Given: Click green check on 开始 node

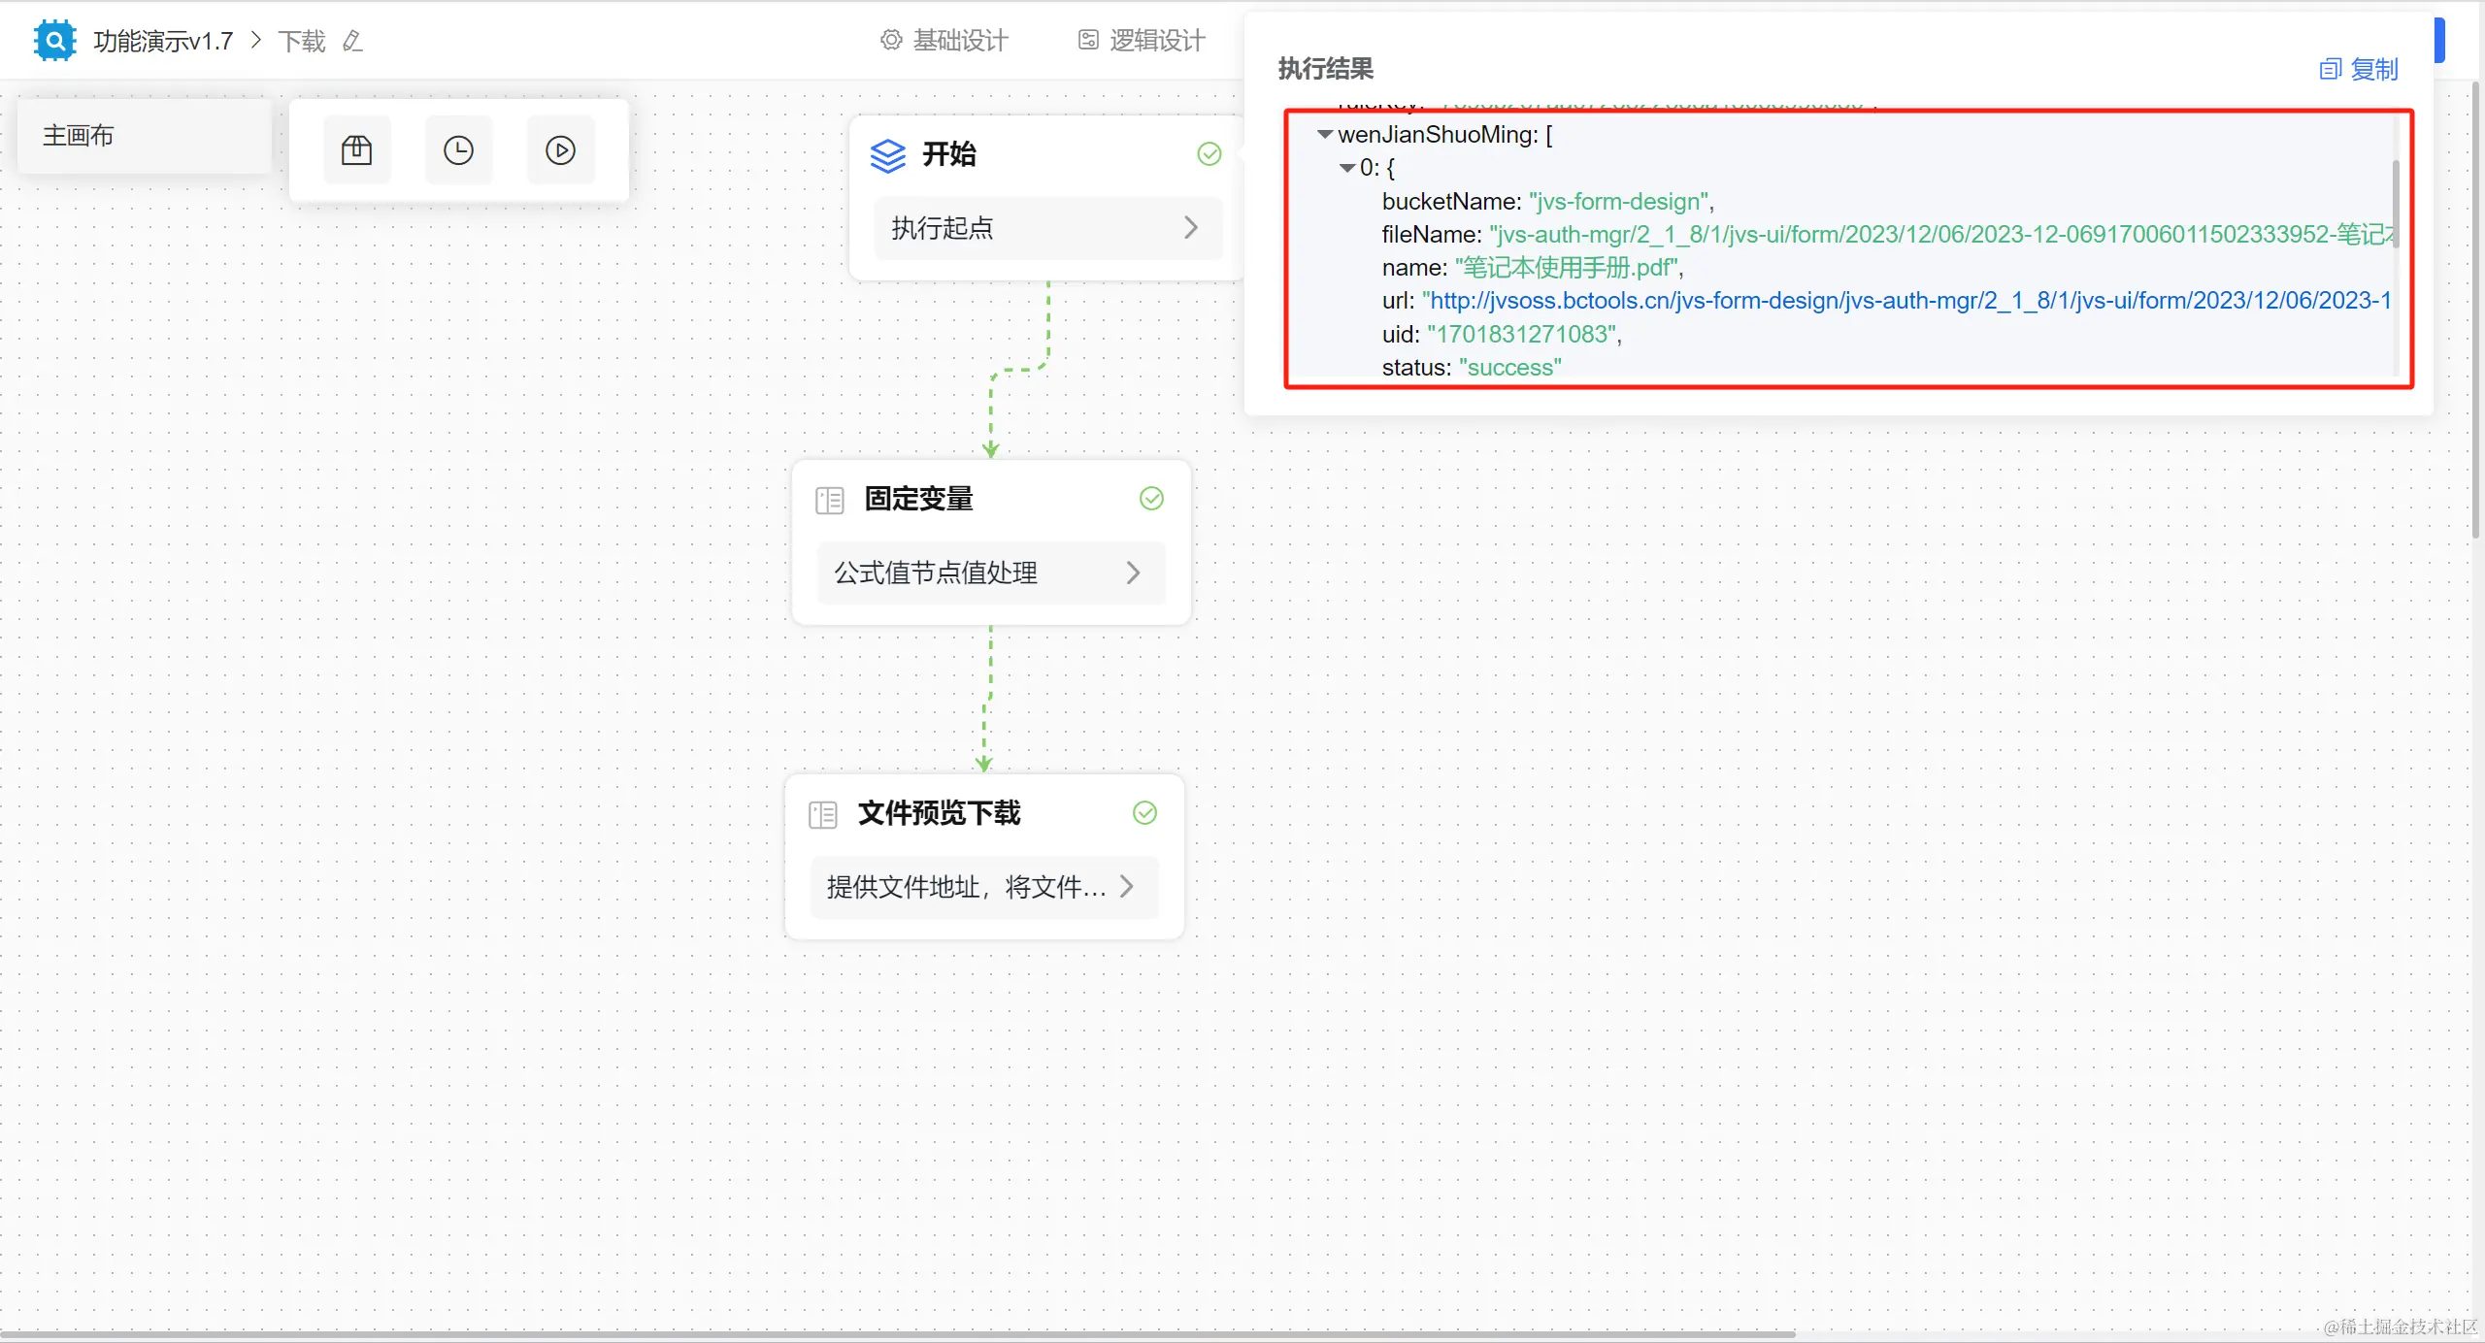Looking at the screenshot, I should tap(1209, 154).
